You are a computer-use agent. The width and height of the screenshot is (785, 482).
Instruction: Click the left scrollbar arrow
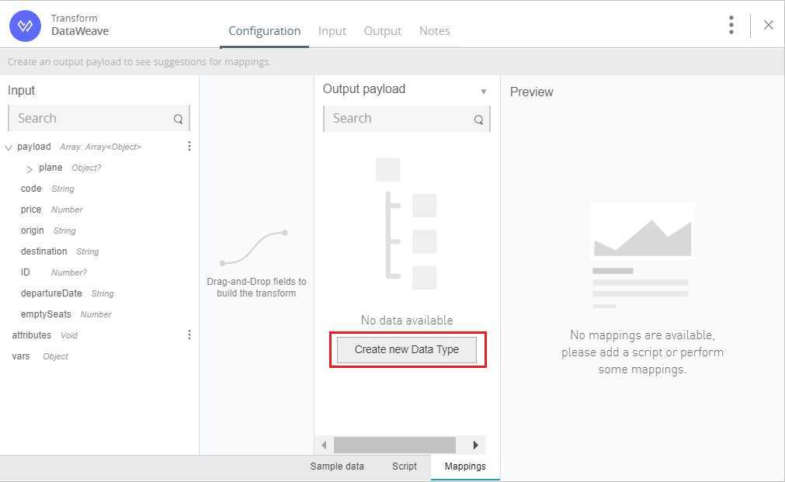325,445
